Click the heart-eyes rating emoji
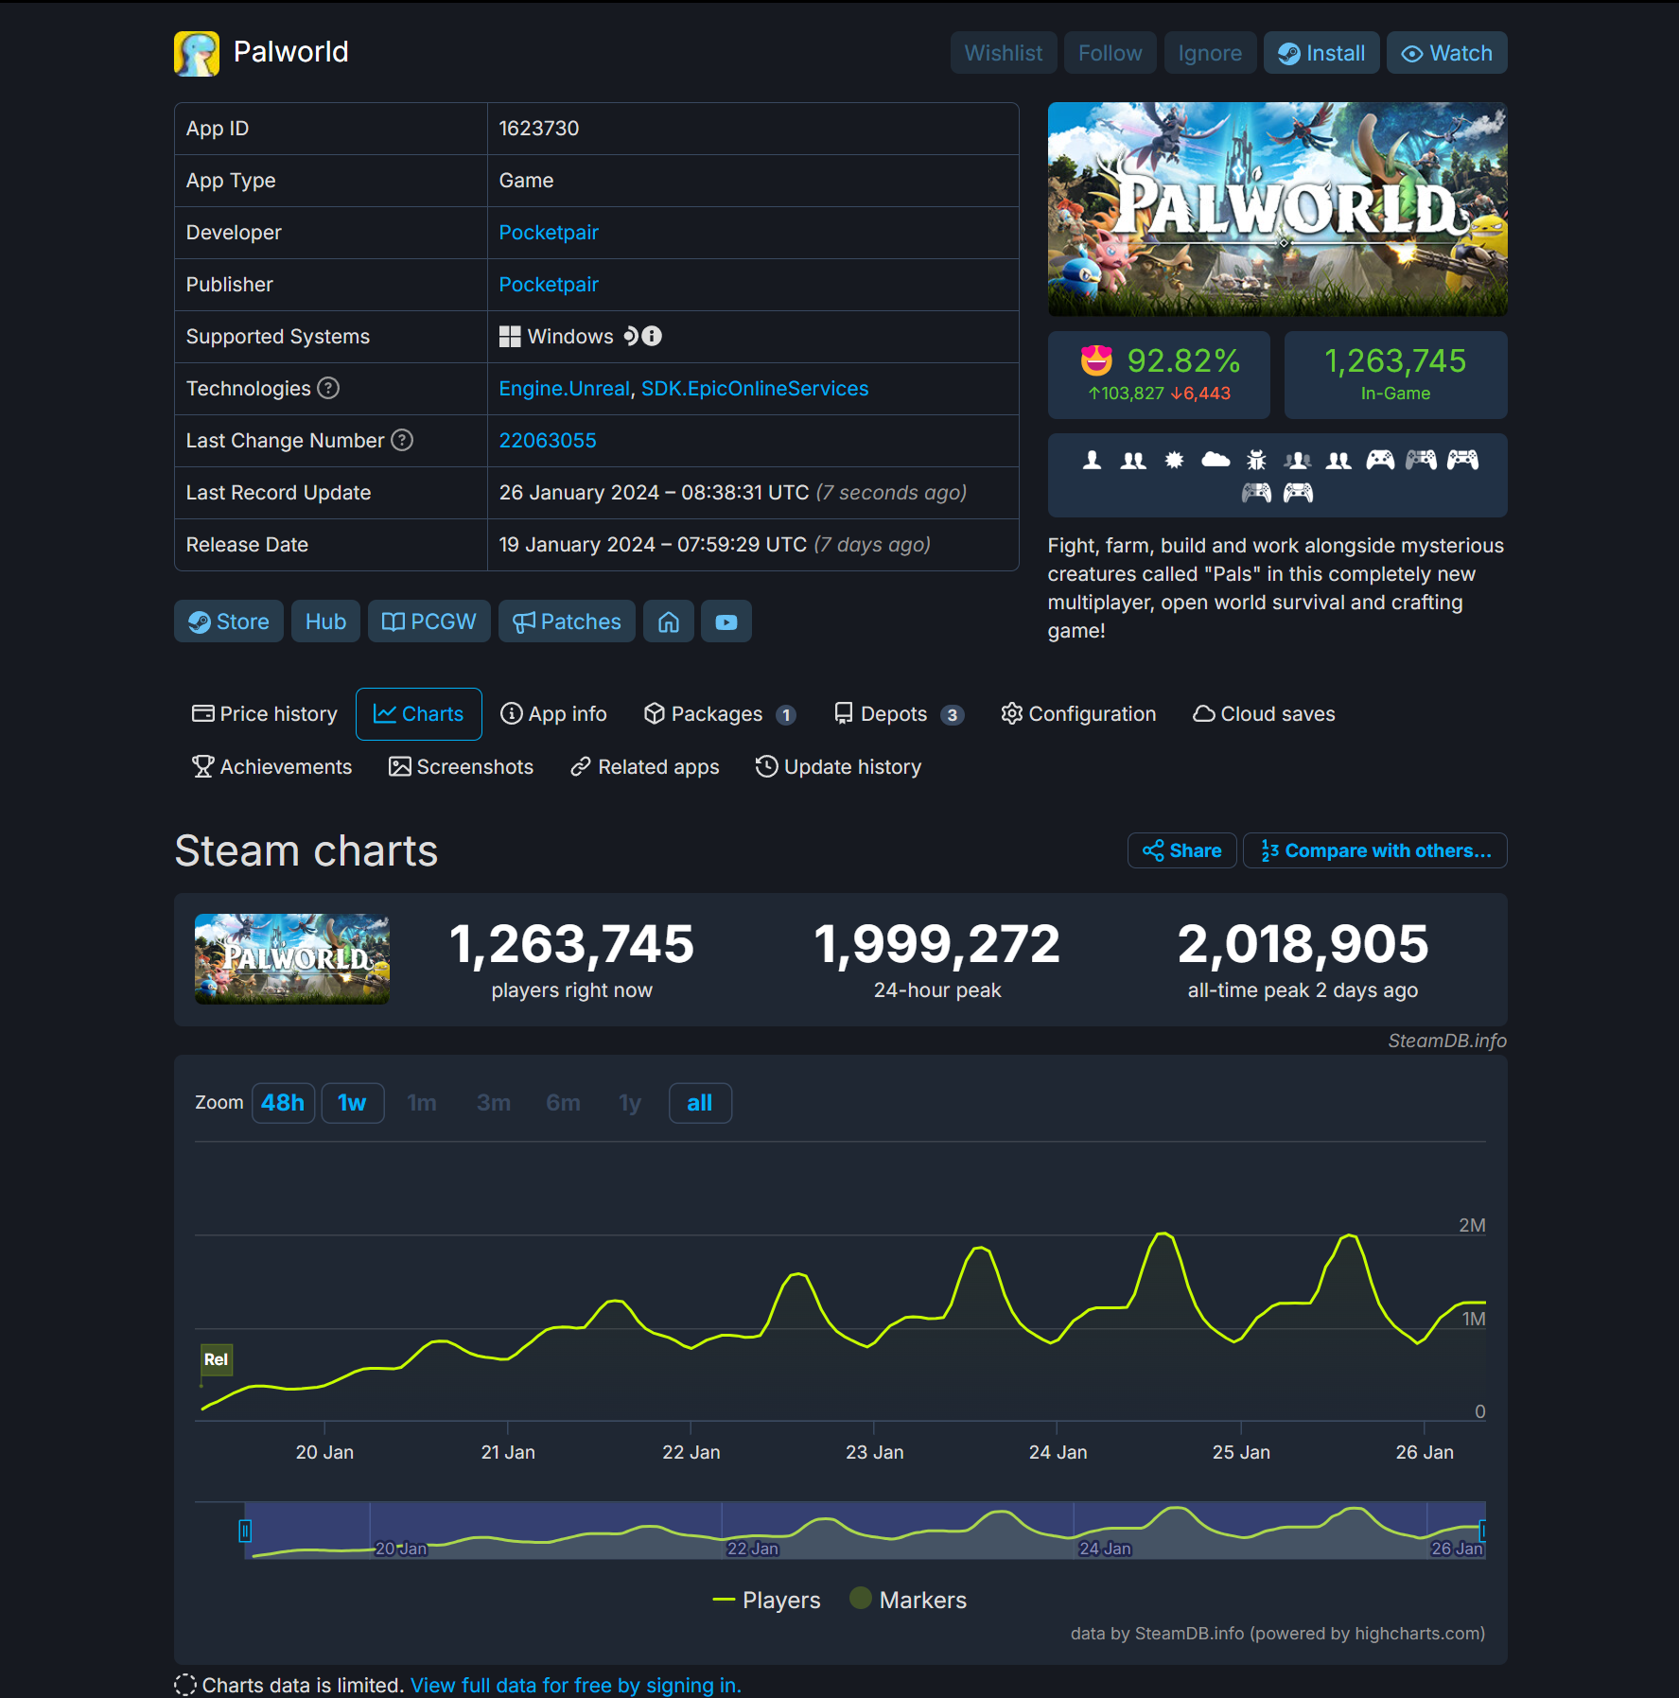 click(1096, 360)
